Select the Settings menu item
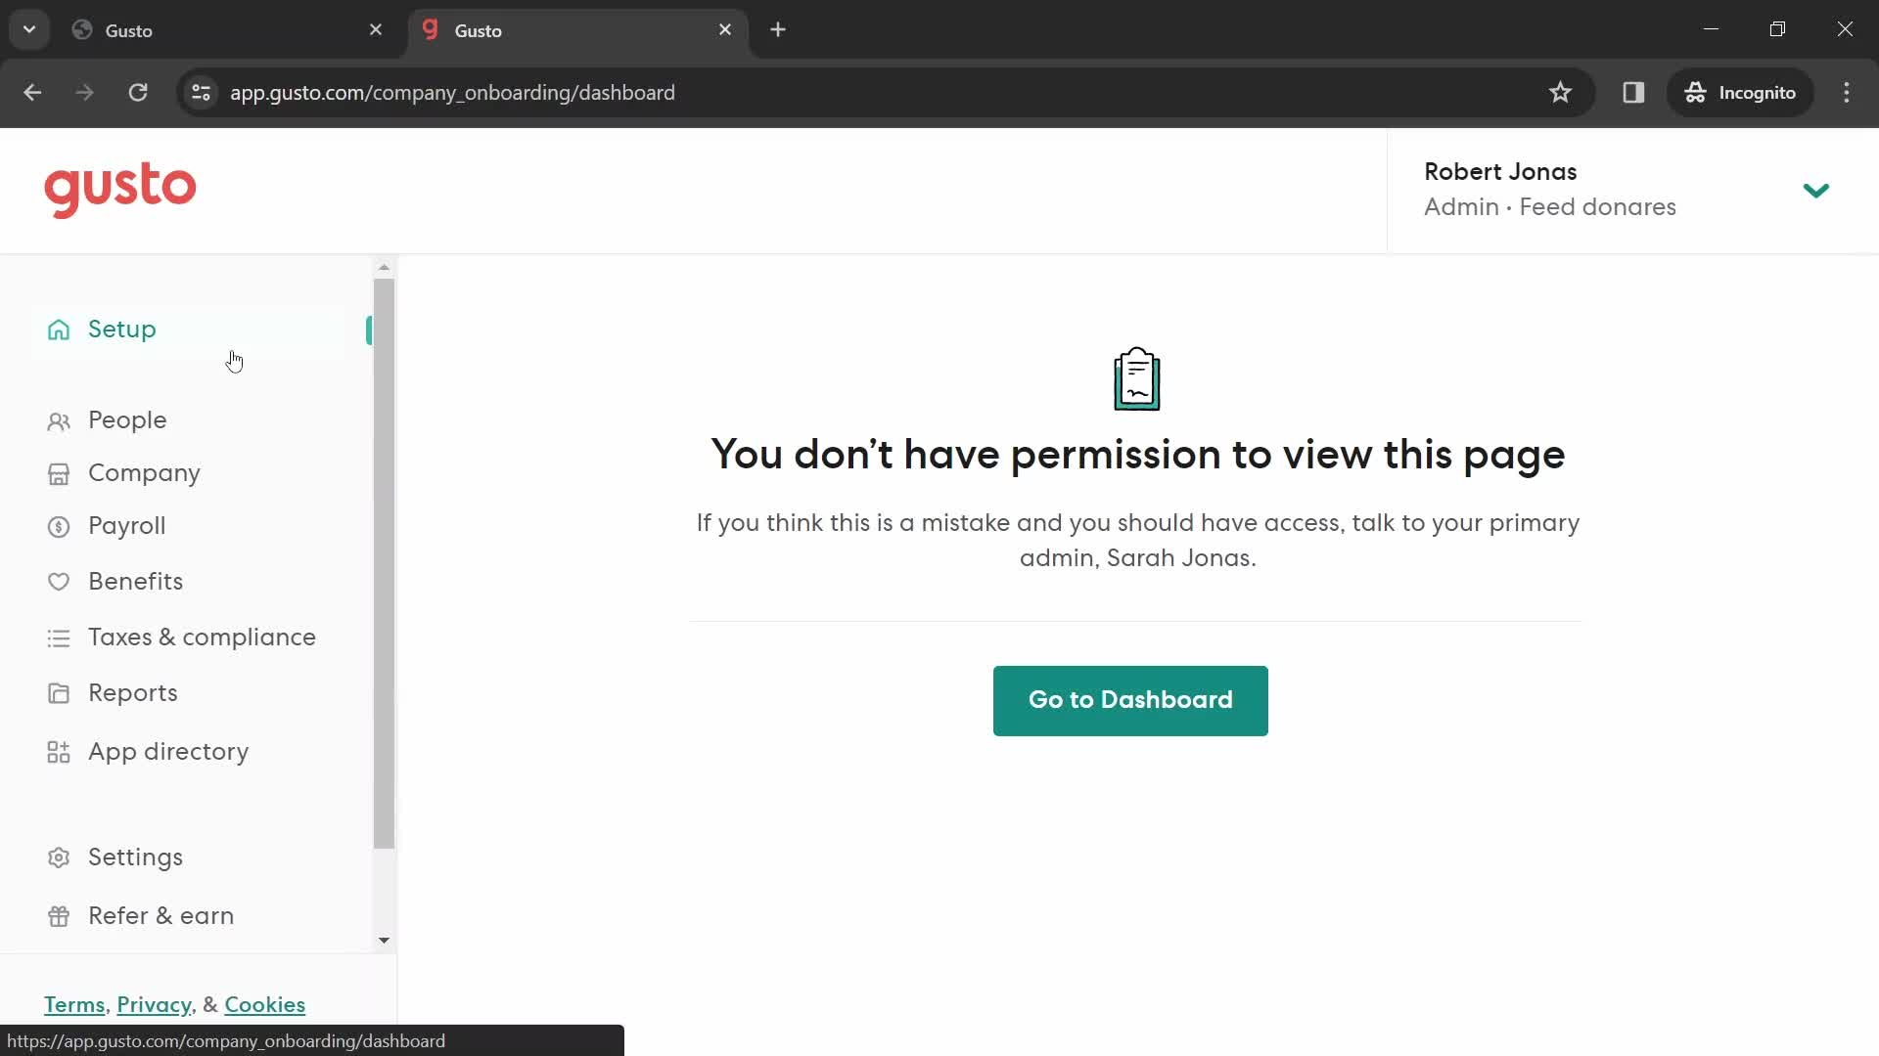 135,858
